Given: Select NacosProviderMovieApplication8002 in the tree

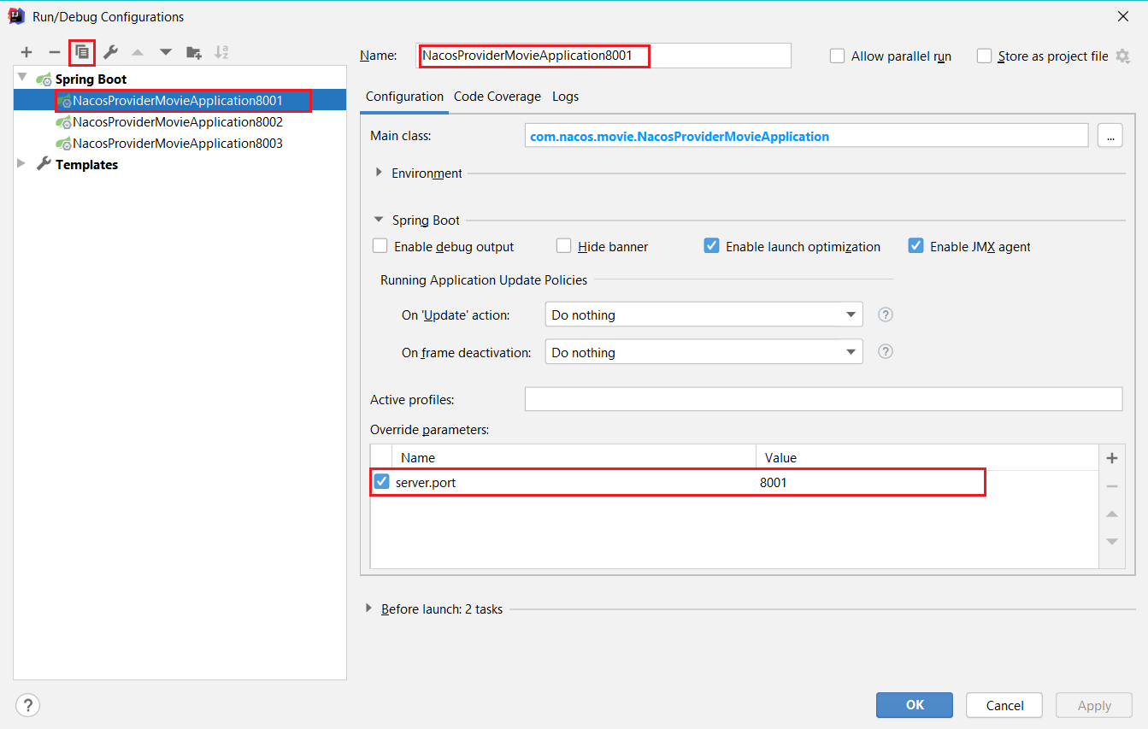Looking at the screenshot, I should coord(177,122).
